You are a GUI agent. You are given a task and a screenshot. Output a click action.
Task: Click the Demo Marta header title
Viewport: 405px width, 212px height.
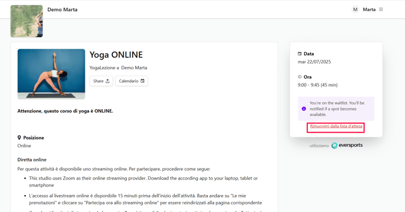62,9
